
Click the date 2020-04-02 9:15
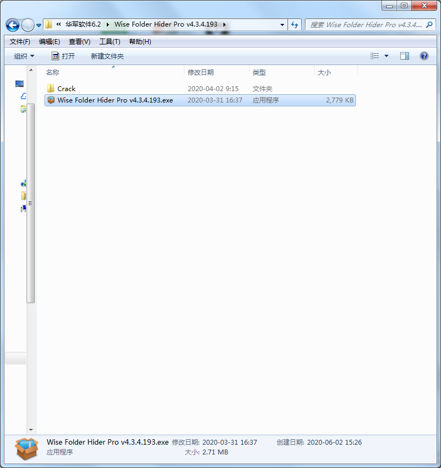tap(213, 89)
